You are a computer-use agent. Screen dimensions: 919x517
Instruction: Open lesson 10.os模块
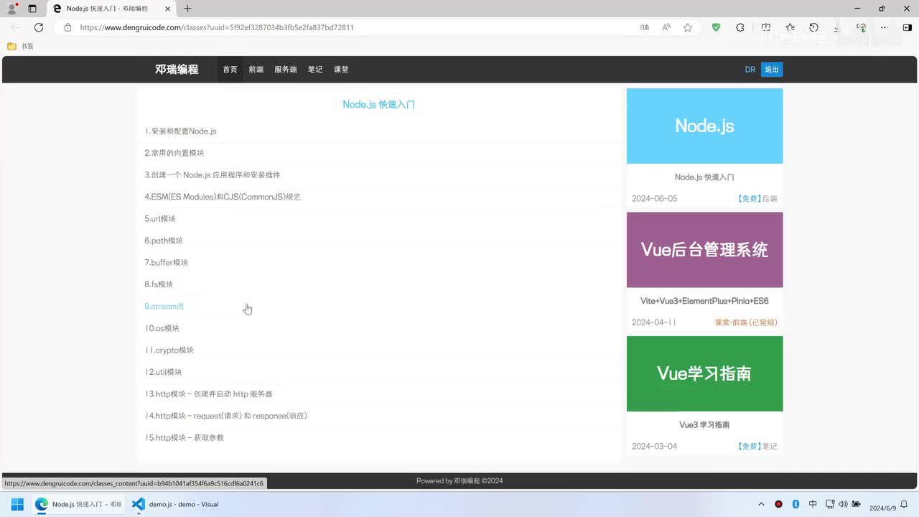coord(162,328)
